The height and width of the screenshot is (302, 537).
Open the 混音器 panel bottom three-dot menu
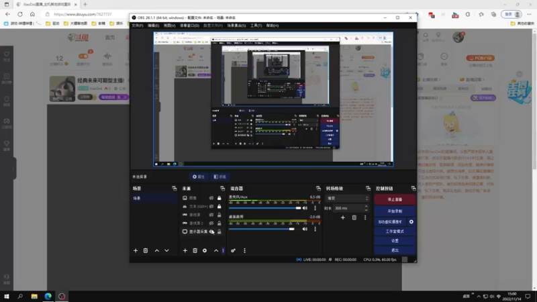click(244, 250)
